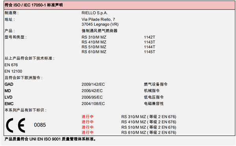
Task: Click the EN 676 standard line
Action: click(11, 65)
